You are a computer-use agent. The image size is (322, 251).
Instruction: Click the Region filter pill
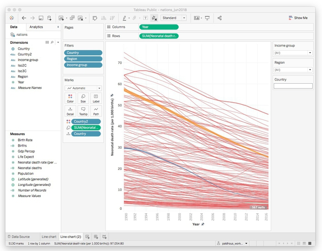point(83,59)
